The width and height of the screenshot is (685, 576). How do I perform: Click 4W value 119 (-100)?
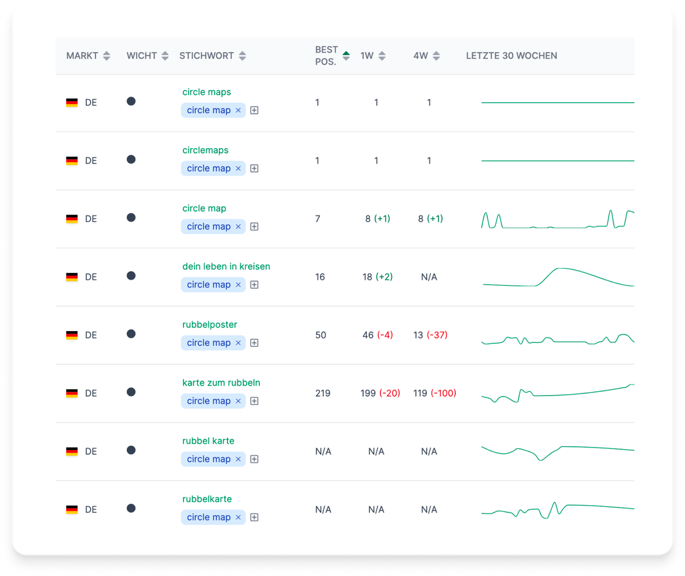click(x=435, y=394)
